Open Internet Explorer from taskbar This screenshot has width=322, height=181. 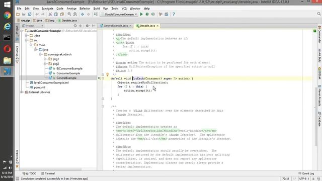(7, 27)
